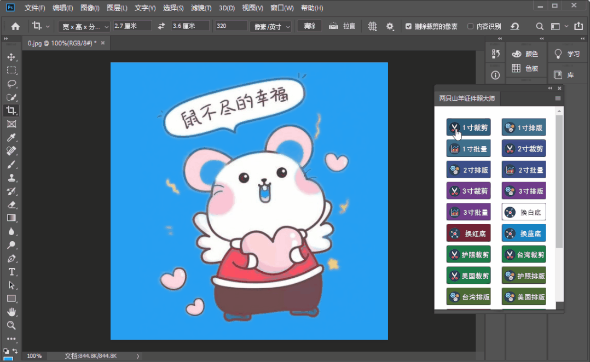Click the 护照裁剪 button
Image resolution: width=590 pixels, height=362 pixels.
tap(468, 255)
